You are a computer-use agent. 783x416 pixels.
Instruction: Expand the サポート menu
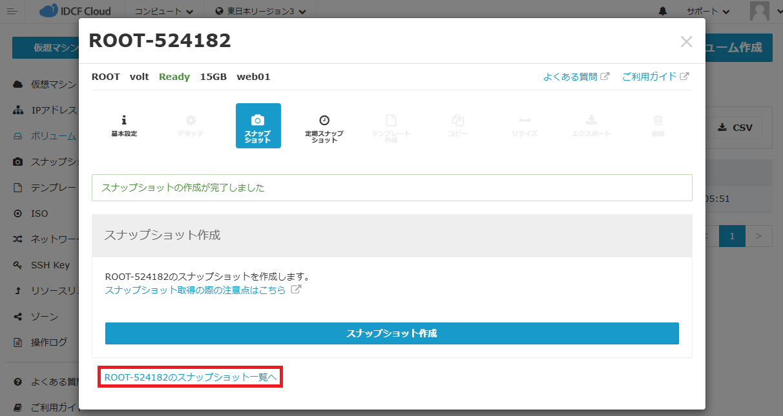click(x=708, y=12)
